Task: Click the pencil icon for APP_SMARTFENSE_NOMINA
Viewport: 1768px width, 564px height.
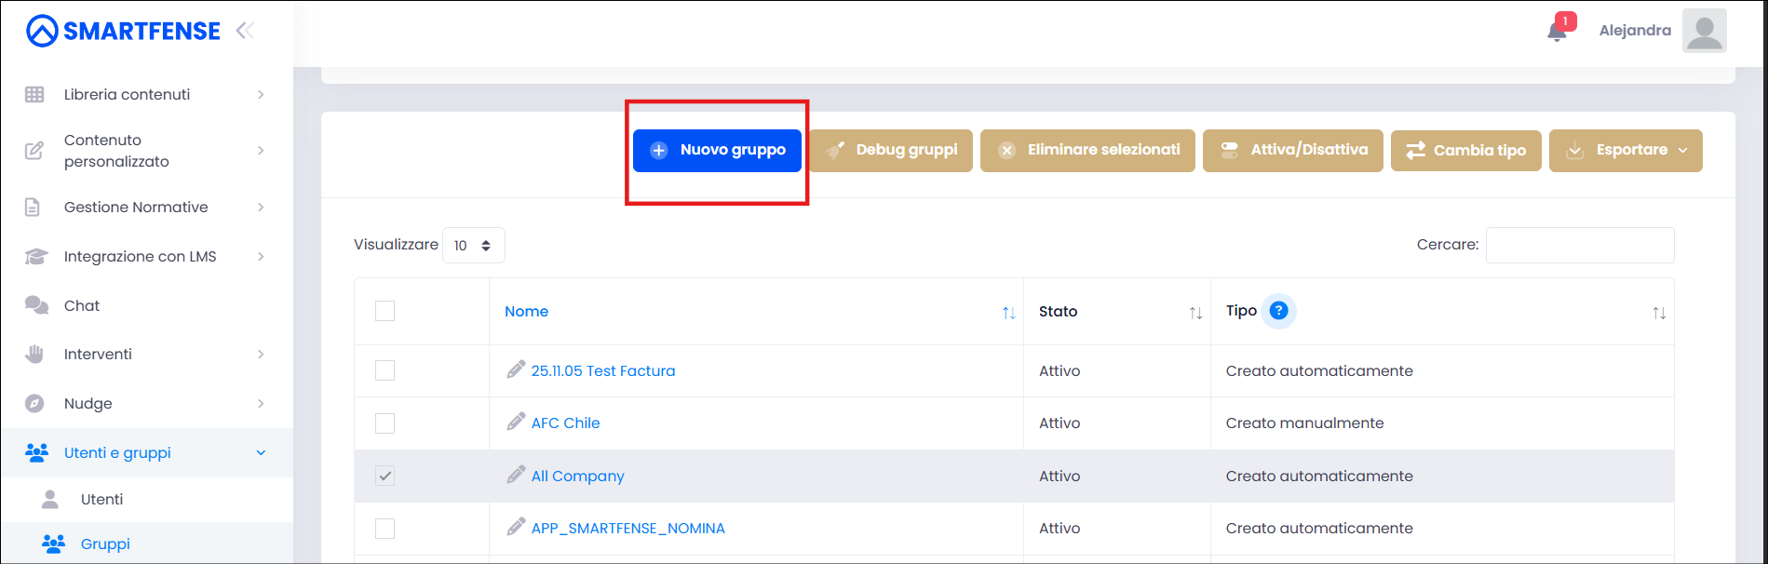Action: 516,527
